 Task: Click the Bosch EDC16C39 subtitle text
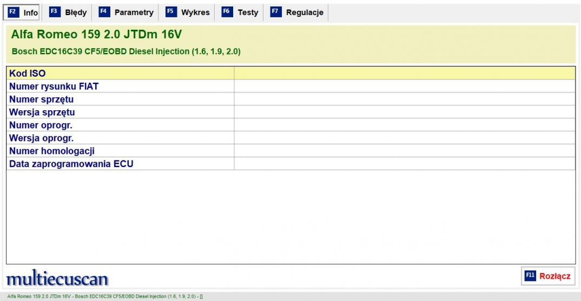(126, 51)
